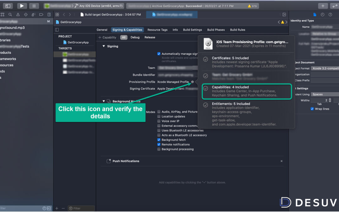Open the Report navigator list icon
Screen dimensions: 339x212
click(49, 14)
